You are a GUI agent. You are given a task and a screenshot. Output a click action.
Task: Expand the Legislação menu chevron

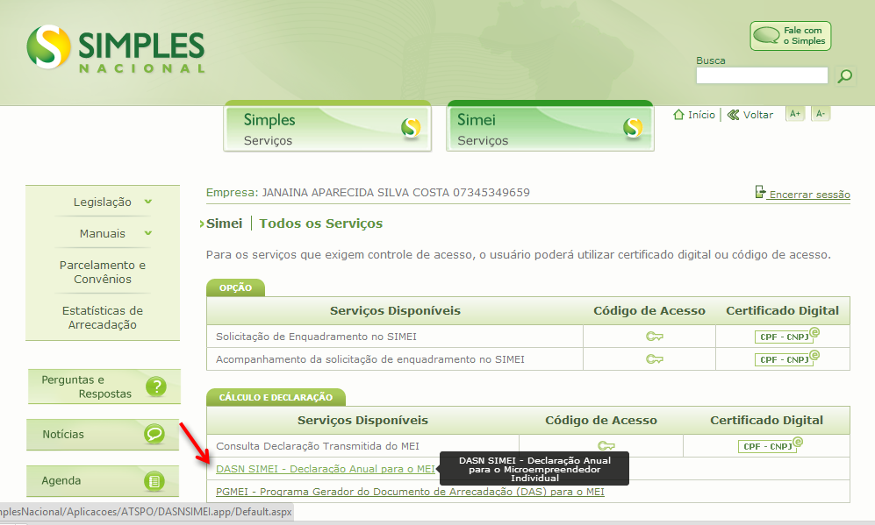pos(147,202)
